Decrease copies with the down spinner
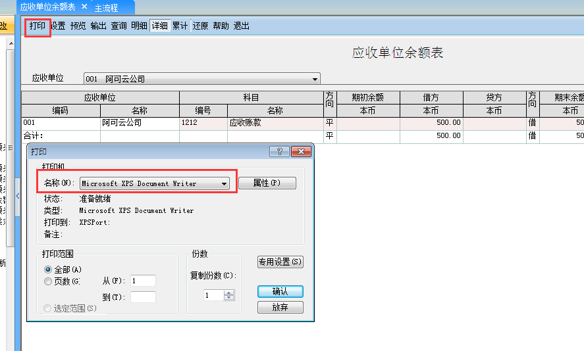Screen dimensions: 584x351 tap(229, 298)
